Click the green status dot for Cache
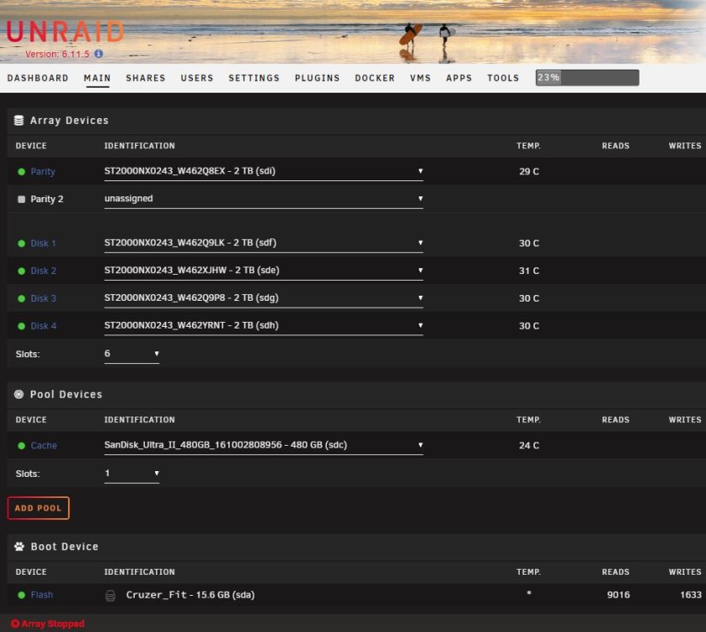The width and height of the screenshot is (706, 632). [x=21, y=446]
